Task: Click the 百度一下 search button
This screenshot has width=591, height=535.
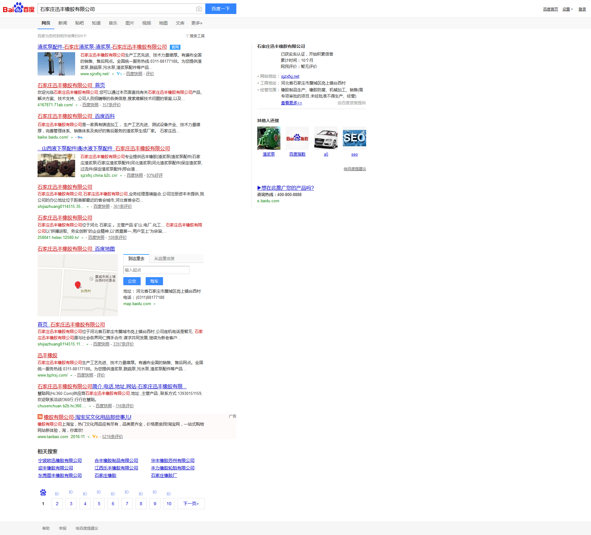Action: click(x=221, y=9)
